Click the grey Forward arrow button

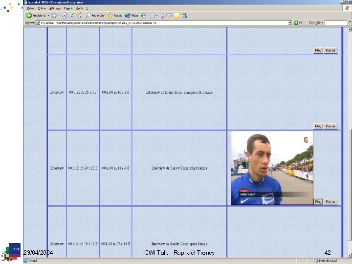54,16
